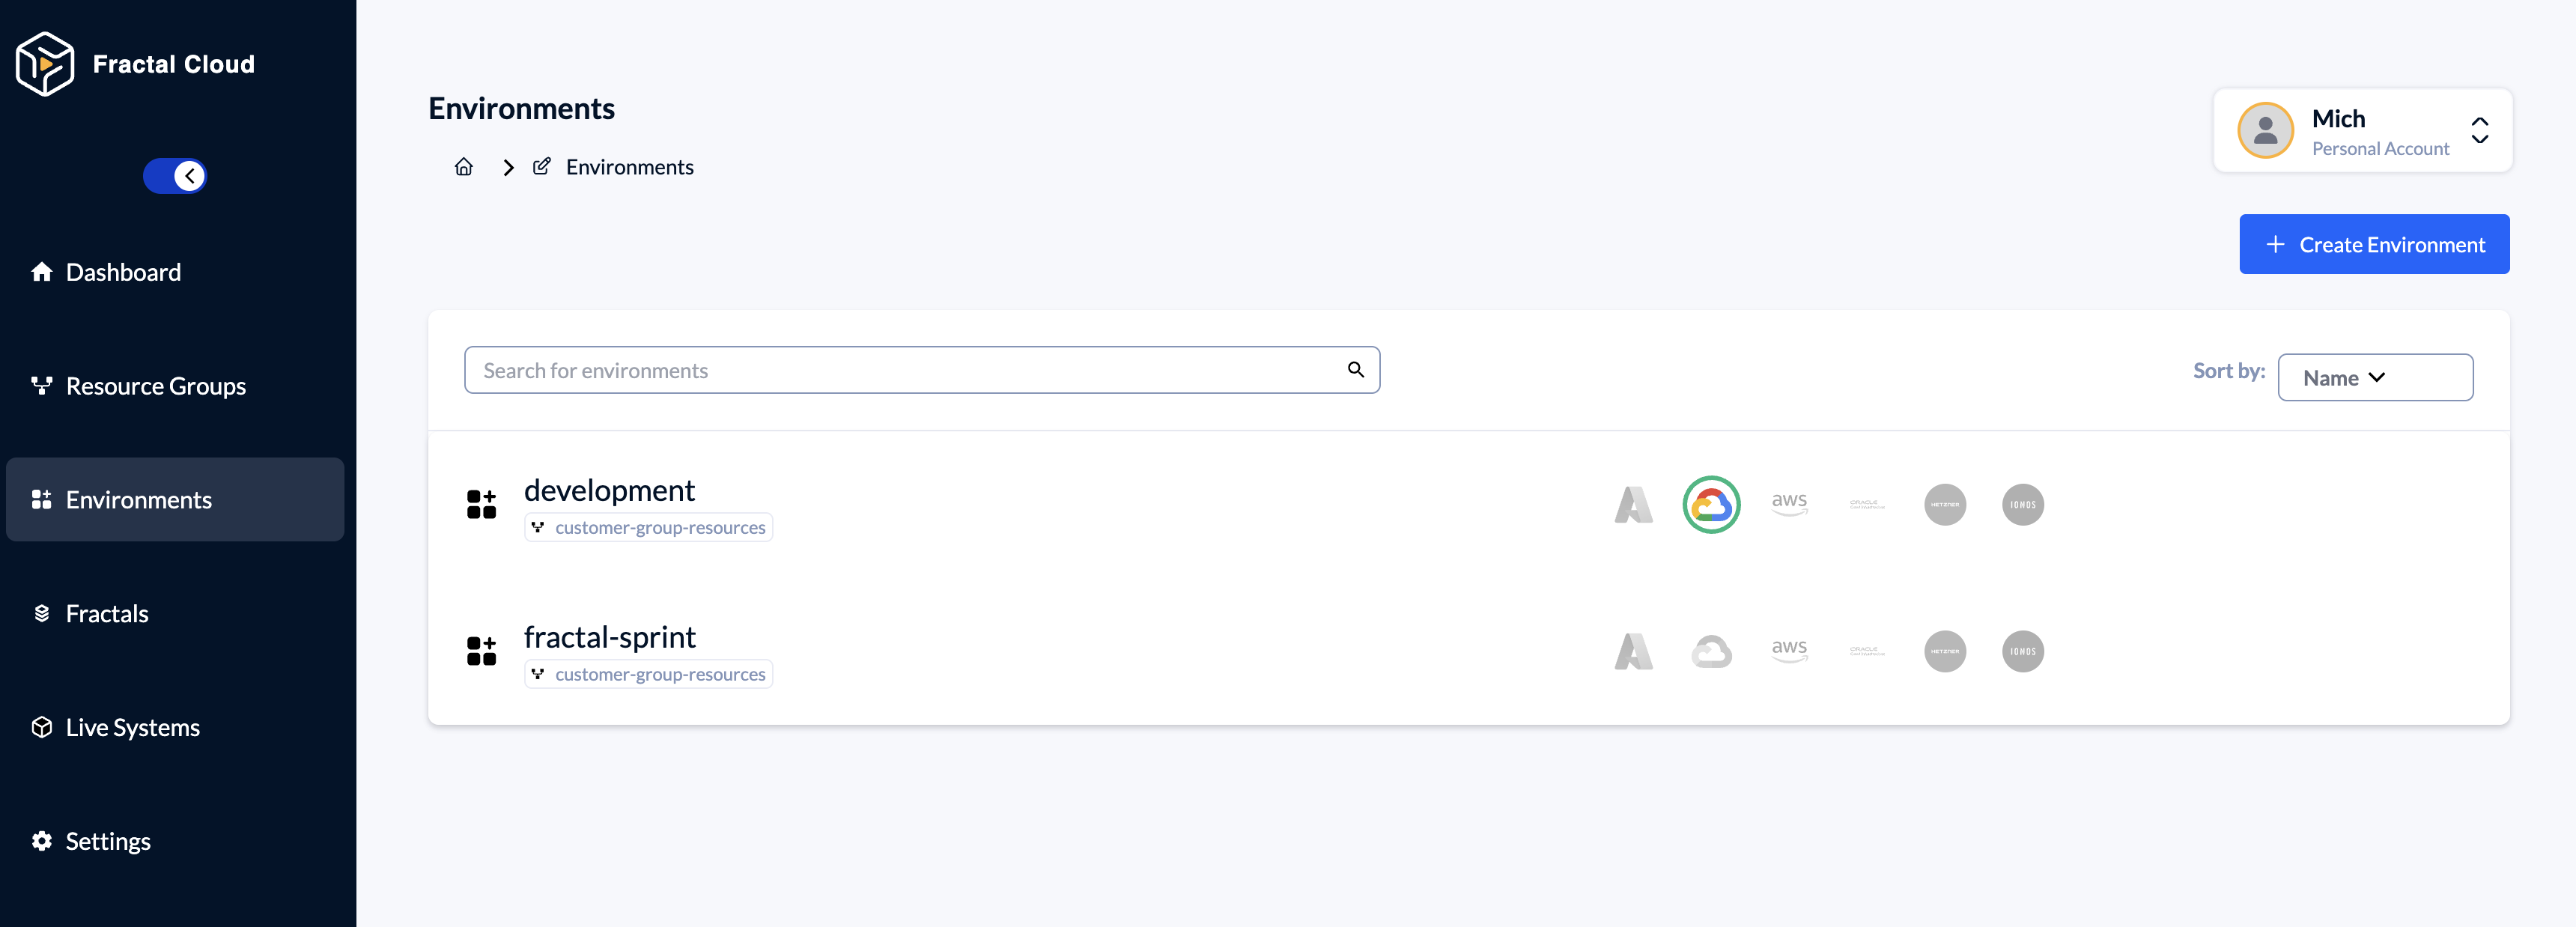This screenshot has width=2576, height=927.
Task: Click the IONOS icon for fractal-sprint
Action: [2022, 651]
